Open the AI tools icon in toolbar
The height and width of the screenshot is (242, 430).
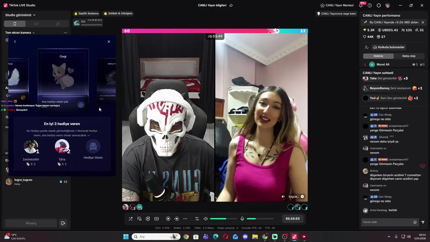pyautogui.click(x=148, y=219)
